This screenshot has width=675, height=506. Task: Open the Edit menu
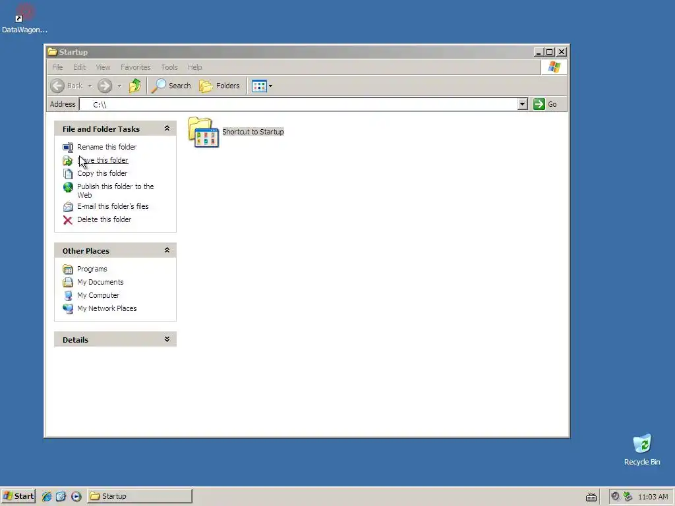[x=79, y=67]
